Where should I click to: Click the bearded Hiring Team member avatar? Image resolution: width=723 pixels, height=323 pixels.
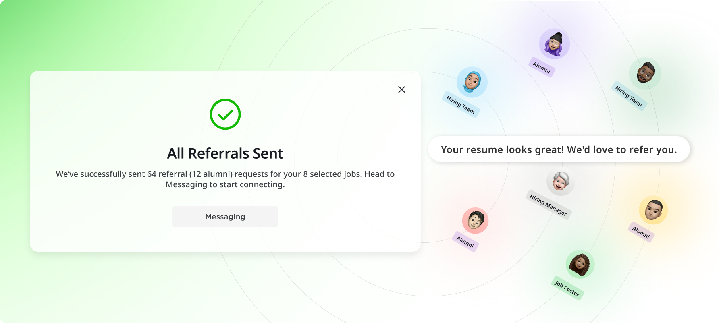pos(644,73)
